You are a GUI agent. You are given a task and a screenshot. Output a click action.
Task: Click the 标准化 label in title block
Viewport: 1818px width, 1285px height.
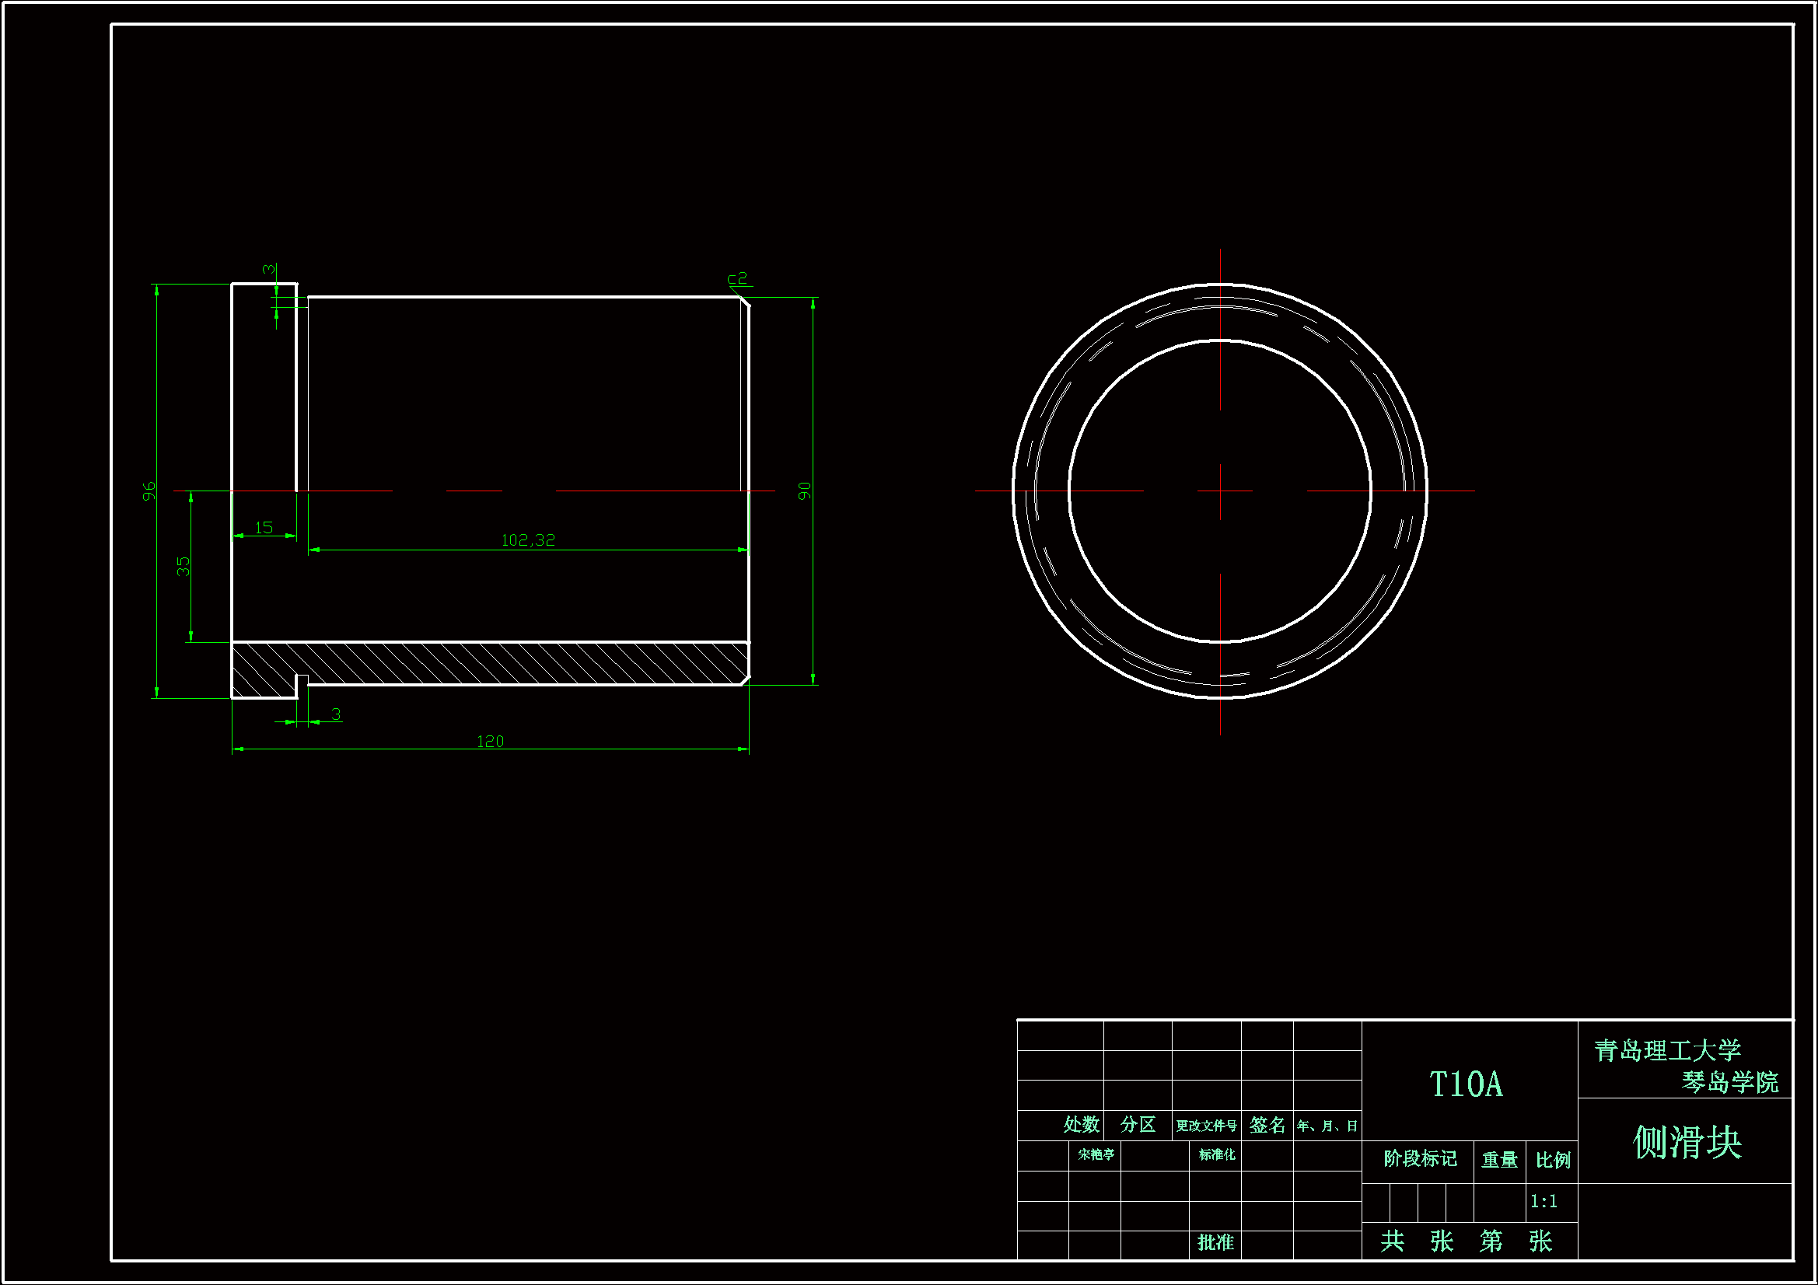tap(1216, 1154)
